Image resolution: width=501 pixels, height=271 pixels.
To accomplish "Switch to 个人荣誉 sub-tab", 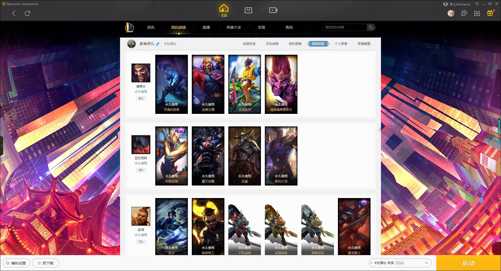I will point(341,44).
